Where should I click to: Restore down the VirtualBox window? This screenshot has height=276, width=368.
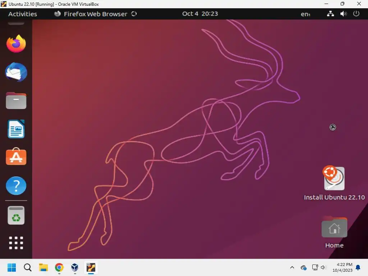click(x=342, y=4)
